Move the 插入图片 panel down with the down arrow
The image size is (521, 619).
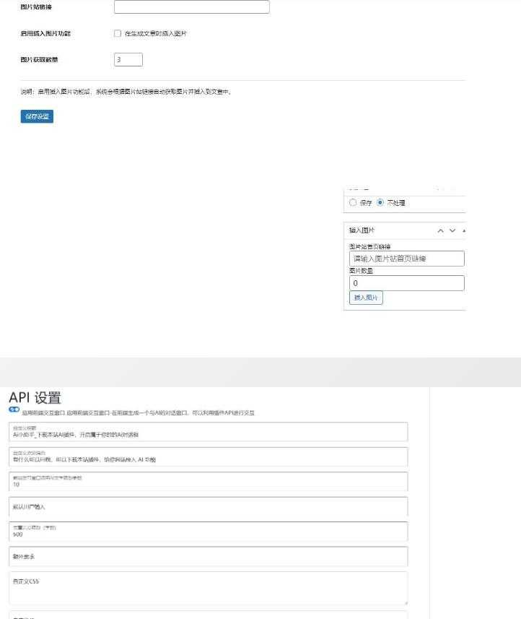pyautogui.click(x=452, y=230)
